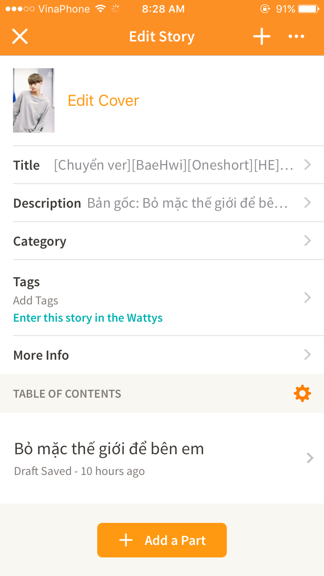Expand the Category row chevron
This screenshot has width=324, height=576.
tap(308, 241)
